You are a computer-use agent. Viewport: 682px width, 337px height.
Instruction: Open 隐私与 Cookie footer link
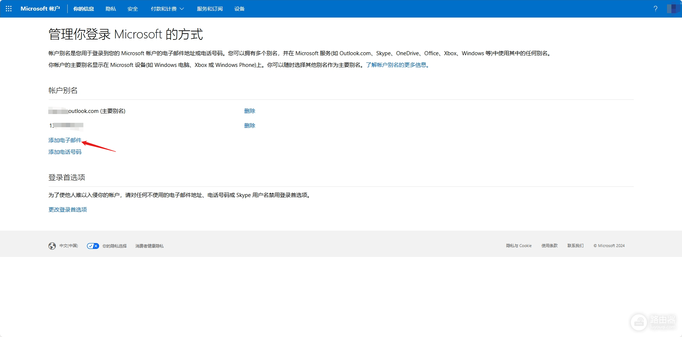(519, 246)
